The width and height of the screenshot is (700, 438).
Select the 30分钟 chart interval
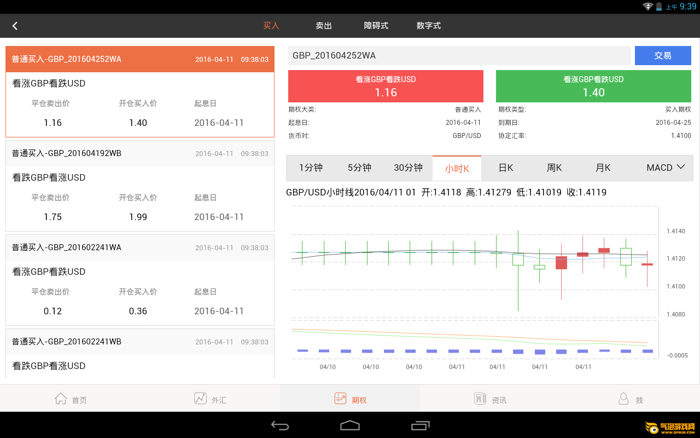(408, 168)
